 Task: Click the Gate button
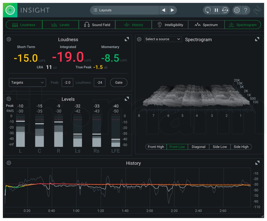pos(119,83)
